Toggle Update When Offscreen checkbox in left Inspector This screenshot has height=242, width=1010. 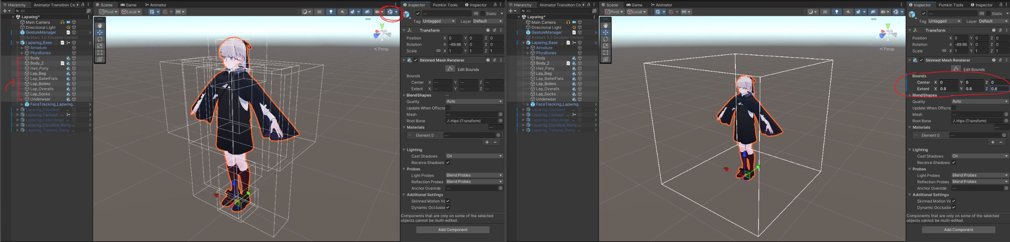click(448, 108)
